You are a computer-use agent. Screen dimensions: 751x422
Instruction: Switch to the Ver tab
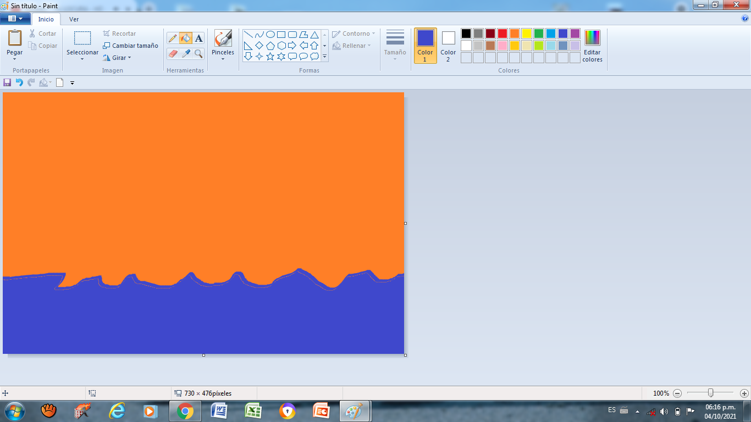(x=74, y=19)
